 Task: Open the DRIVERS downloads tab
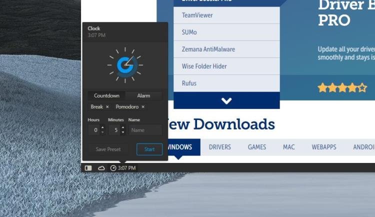pyautogui.click(x=220, y=147)
